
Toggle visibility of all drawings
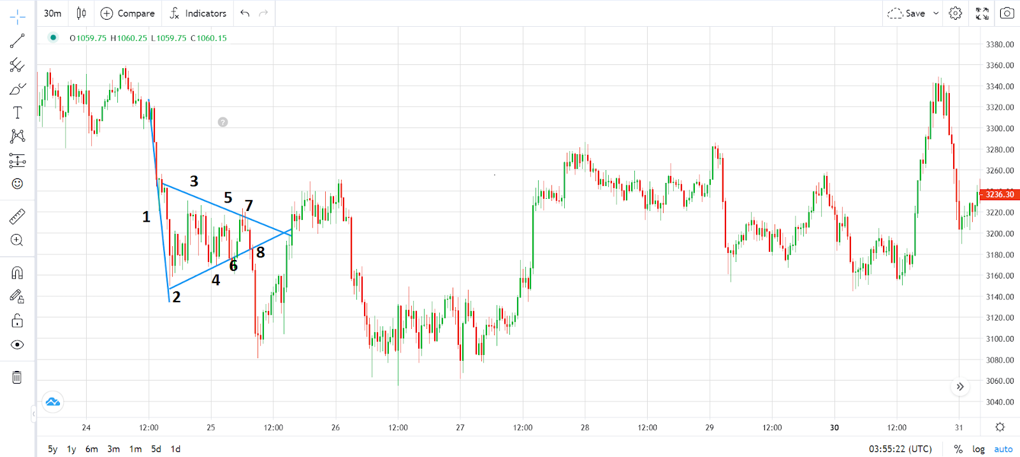click(17, 345)
